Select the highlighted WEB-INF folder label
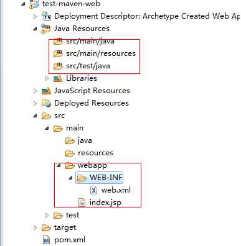The height and width of the screenshot is (246, 241). click(x=106, y=178)
